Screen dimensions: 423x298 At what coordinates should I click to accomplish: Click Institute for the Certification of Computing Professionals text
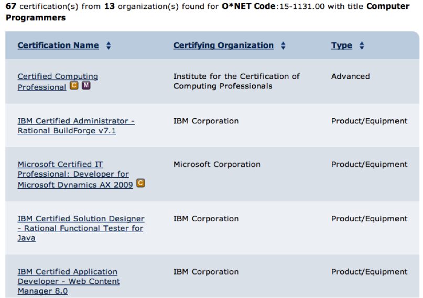[236, 81]
